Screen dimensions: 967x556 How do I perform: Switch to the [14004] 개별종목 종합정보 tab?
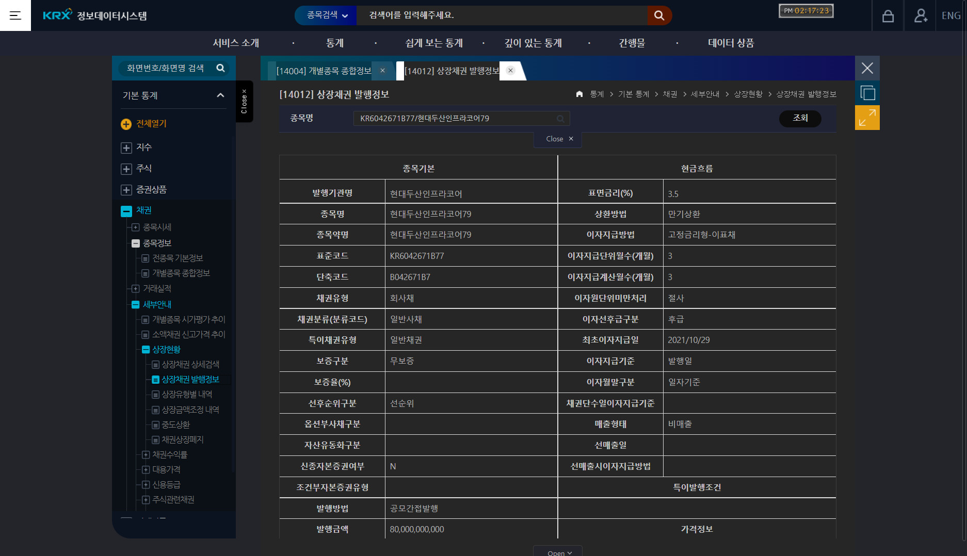[324, 71]
